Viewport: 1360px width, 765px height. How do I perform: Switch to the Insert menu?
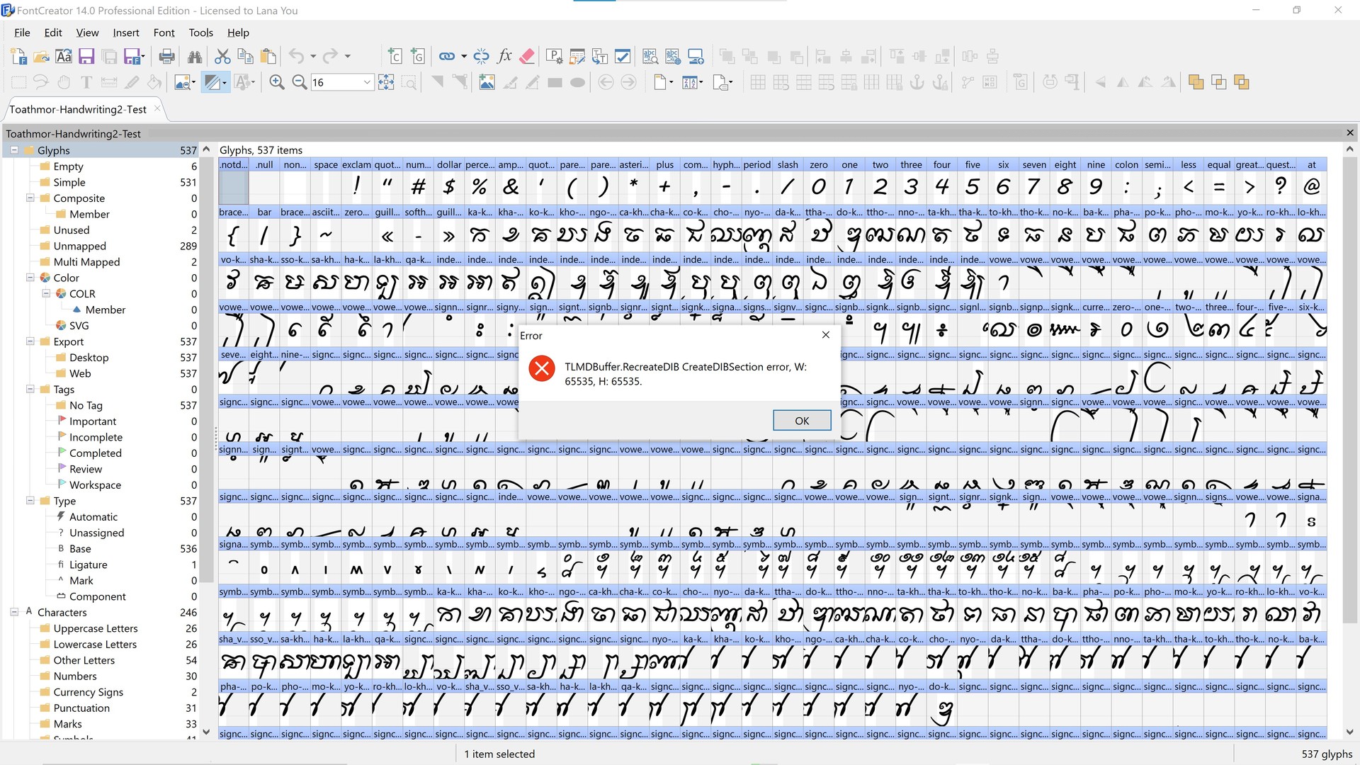tap(126, 33)
